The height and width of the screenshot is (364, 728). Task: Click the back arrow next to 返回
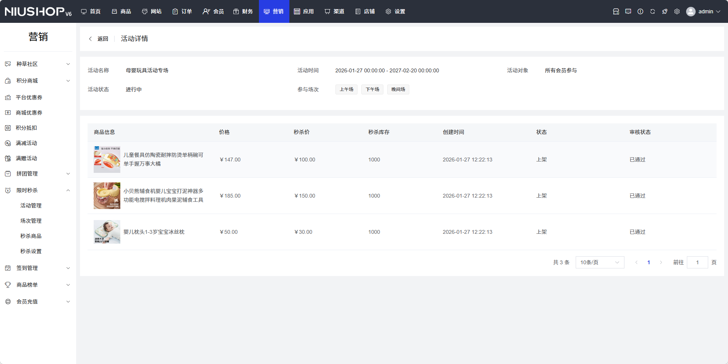tap(90, 39)
